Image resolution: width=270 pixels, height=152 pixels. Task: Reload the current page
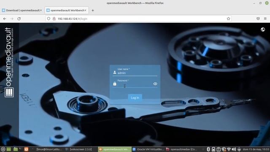tap(19, 19)
